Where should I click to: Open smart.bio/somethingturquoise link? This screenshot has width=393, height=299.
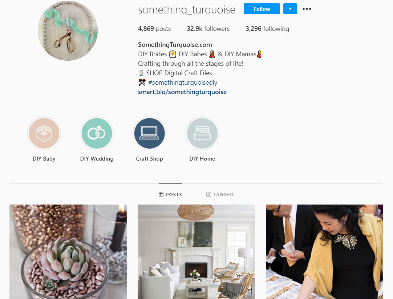pos(182,92)
